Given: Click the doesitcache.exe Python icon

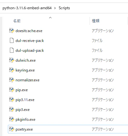Looking at the screenshot, I should pyautogui.click(x=12, y=31).
